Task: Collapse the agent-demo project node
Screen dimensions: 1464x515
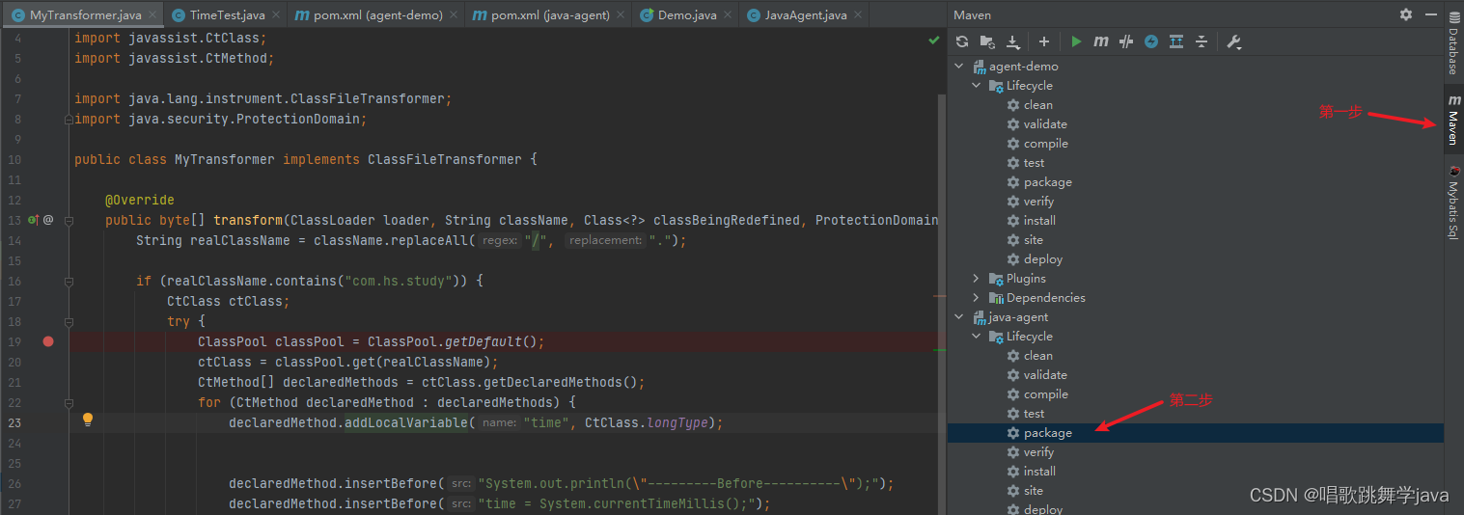Action: tap(959, 67)
